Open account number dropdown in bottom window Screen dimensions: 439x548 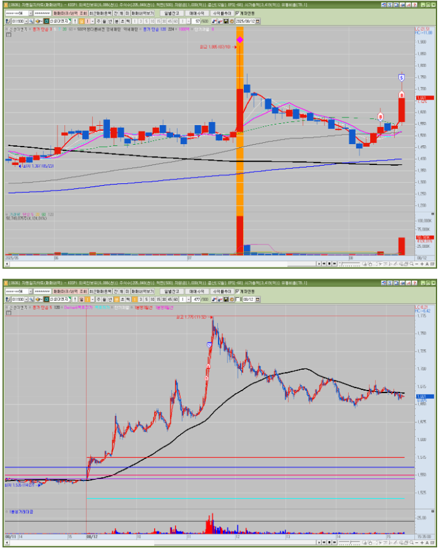pyautogui.click(x=30, y=291)
